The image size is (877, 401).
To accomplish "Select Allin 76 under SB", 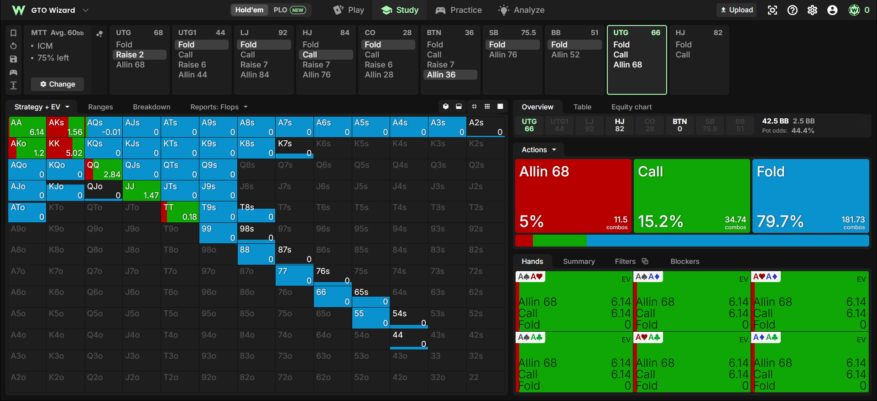I will point(503,55).
